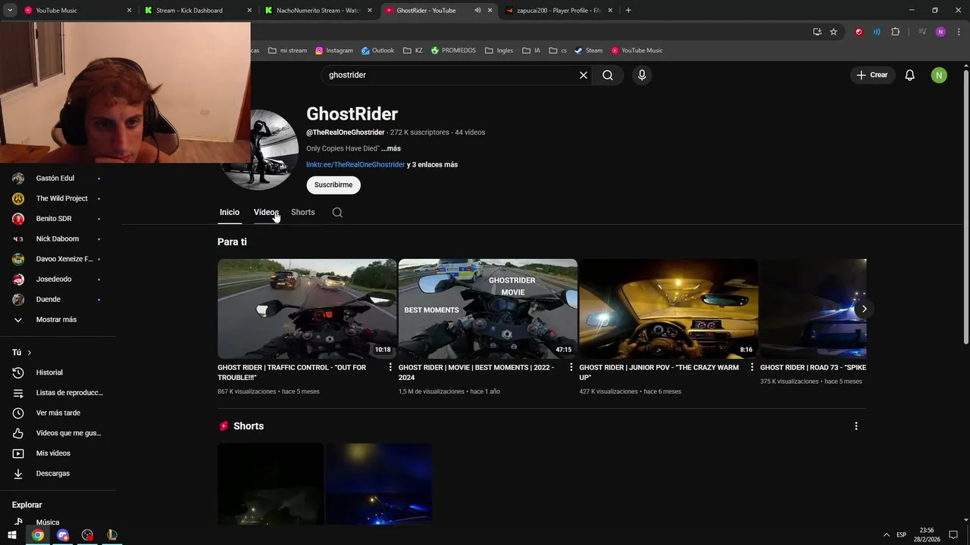Open the Traffic Control video thumbnail
This screenshot has width=970, height=545.
(307, 309)
